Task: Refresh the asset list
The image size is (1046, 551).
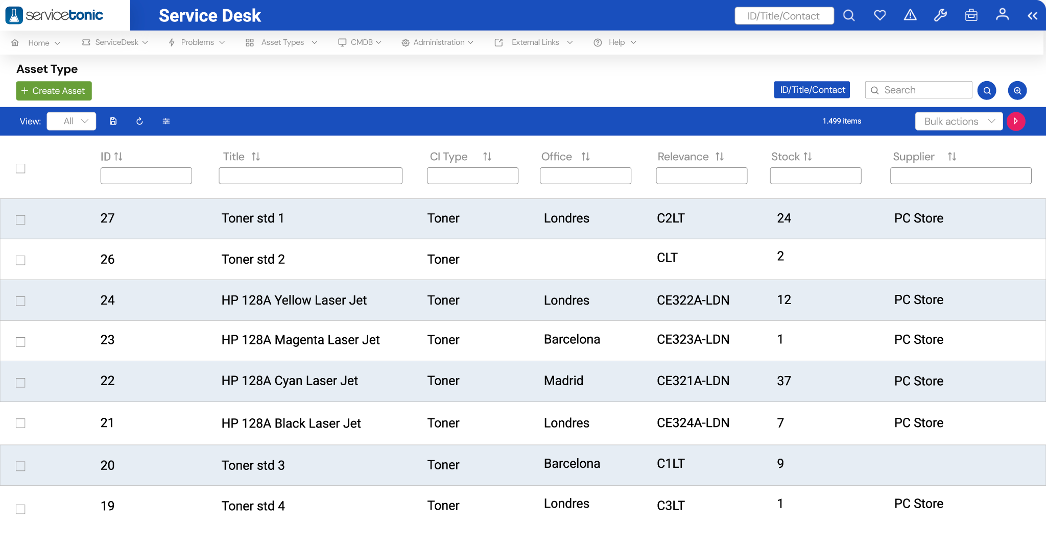Action: tap(139, 121)
